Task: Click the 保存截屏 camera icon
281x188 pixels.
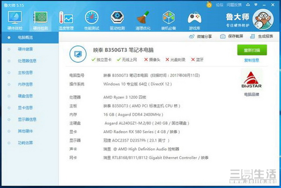Action: [x=222, y=36]
